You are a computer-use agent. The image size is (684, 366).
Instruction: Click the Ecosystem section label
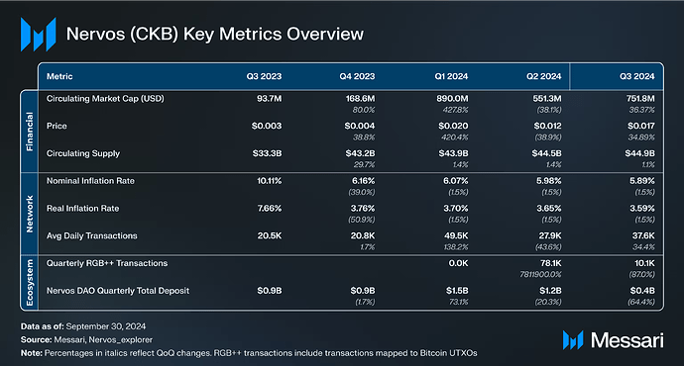point(30,283)
